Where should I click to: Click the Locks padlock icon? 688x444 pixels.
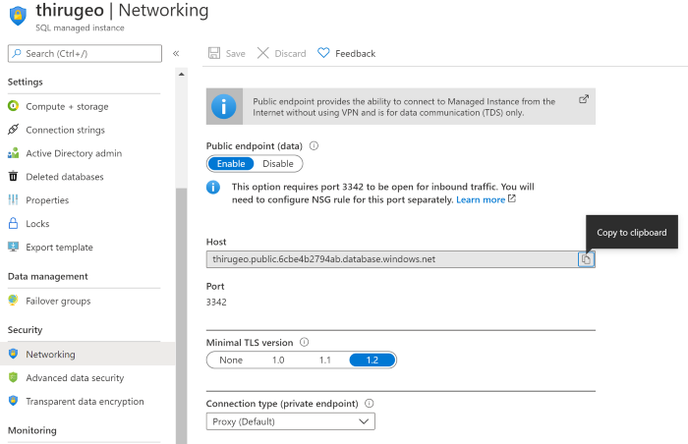pyautogui.click(x=13, y=223)
